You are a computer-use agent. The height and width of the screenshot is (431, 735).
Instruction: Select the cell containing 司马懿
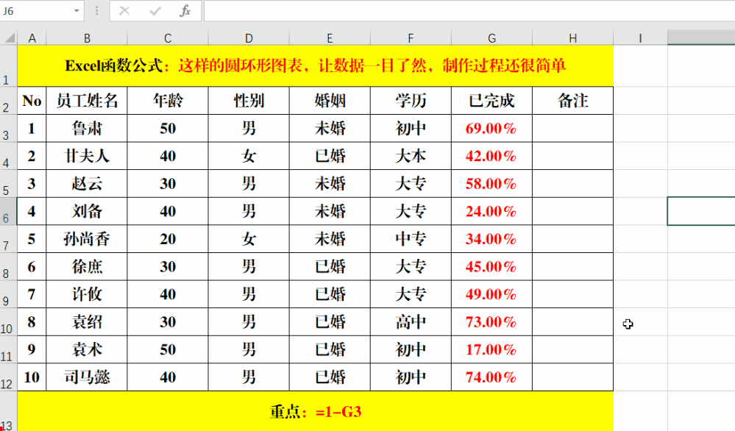(x=87, y=377)
